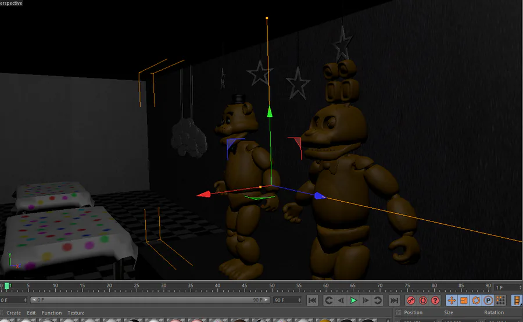Viewport: 523px width, 322px height.
Task: Toggle Parameter (P) keyframe recording
Action: click(488, 300)
